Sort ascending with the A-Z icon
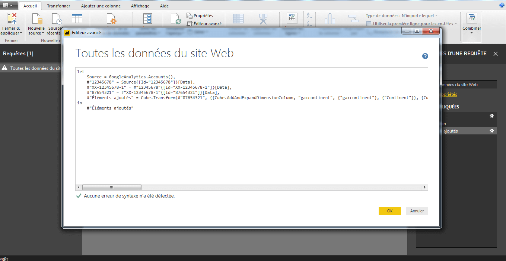This screenshot has width=506, height=261. click(x=309, y=15)
